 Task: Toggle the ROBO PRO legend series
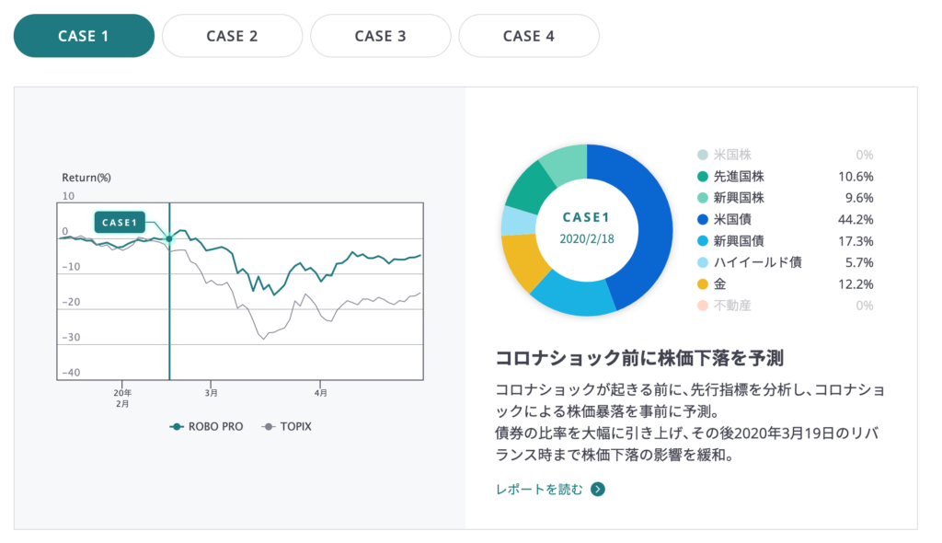[x=206, y=426]
